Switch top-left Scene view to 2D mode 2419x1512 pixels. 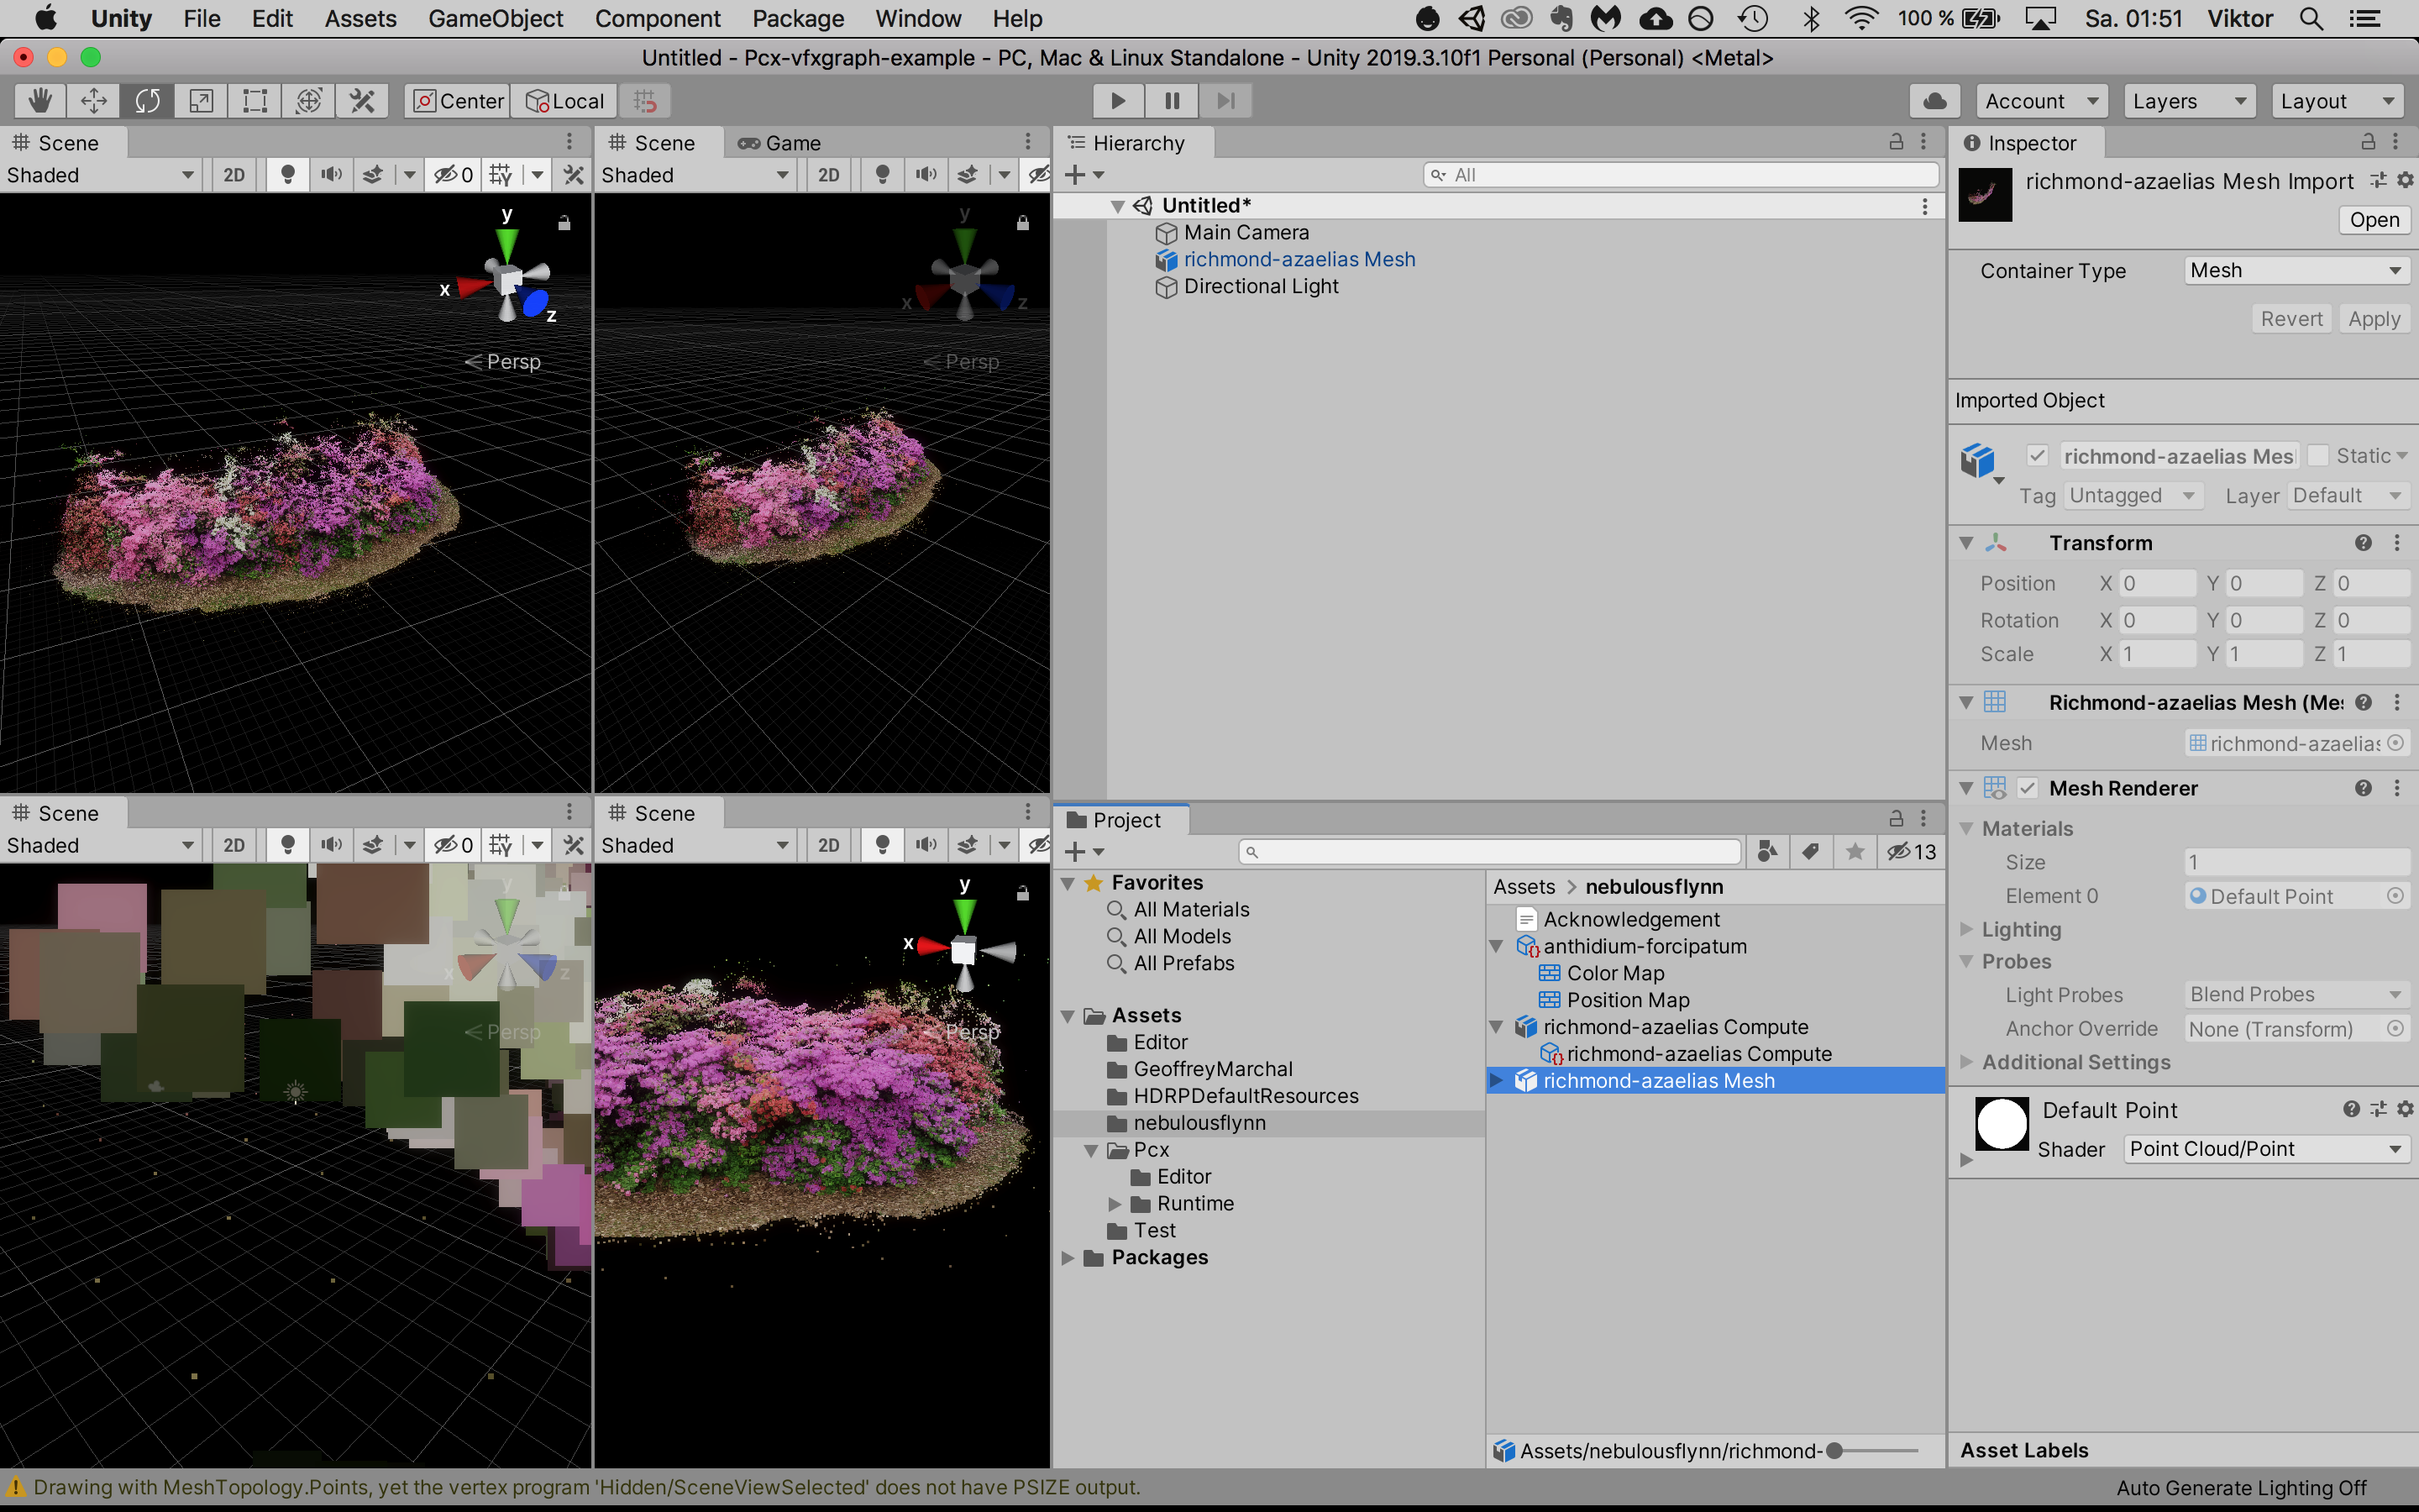click(233, 174)
